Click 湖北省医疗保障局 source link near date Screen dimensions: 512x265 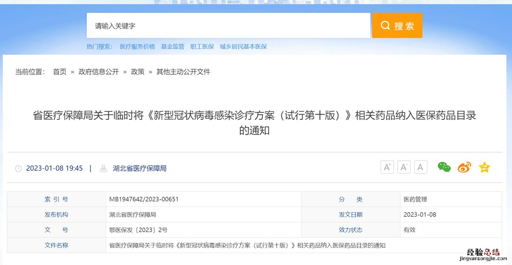point(140,168)
